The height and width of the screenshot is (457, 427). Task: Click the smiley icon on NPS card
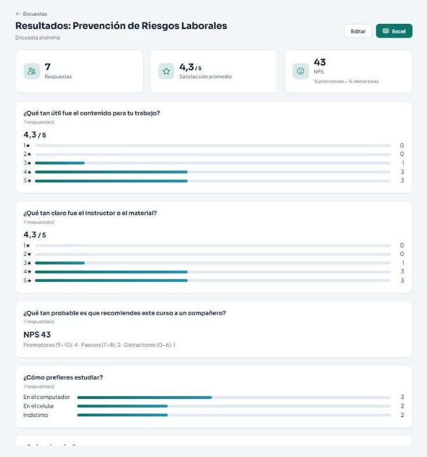[300, 71]
